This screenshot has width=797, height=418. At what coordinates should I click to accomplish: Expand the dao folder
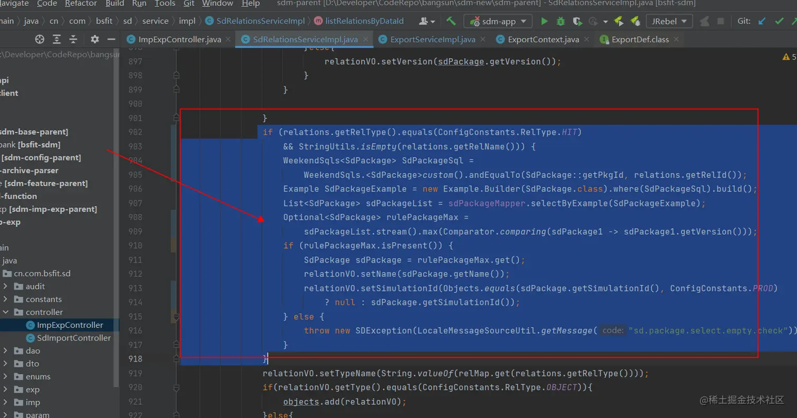[x=5, y=351]
